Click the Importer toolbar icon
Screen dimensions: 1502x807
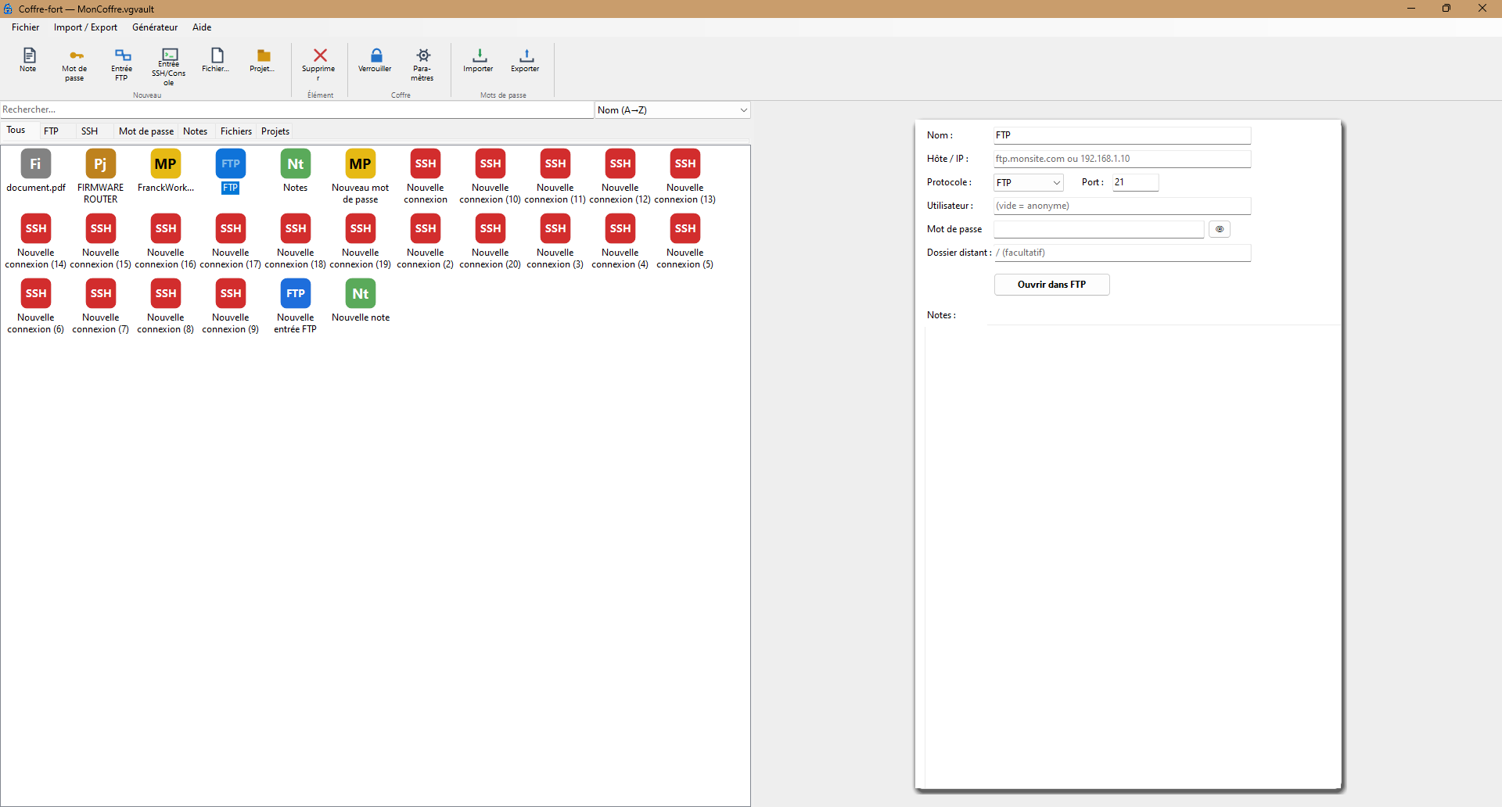(479, 60)
